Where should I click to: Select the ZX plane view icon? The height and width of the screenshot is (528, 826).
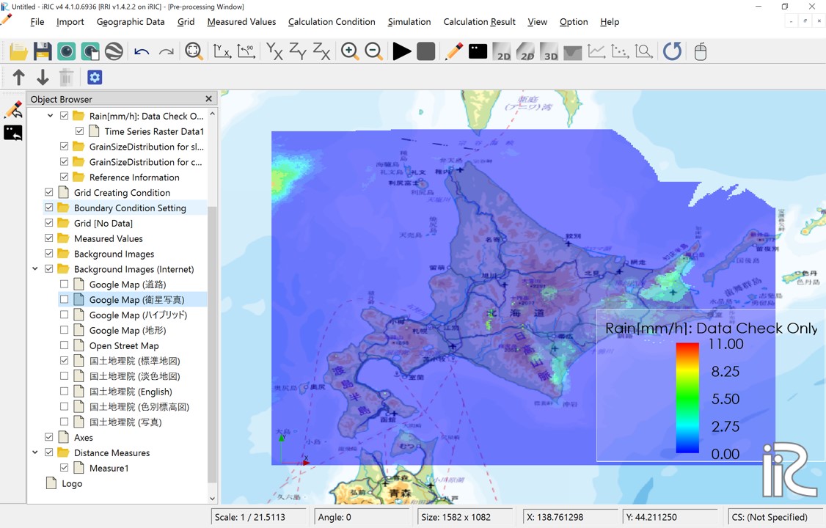tap(322, 51)
